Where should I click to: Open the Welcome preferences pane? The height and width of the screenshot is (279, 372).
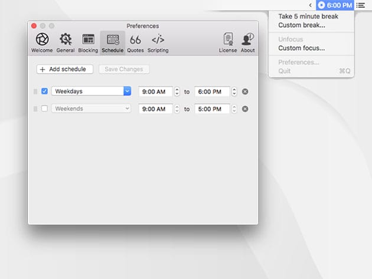pos(42,42)
